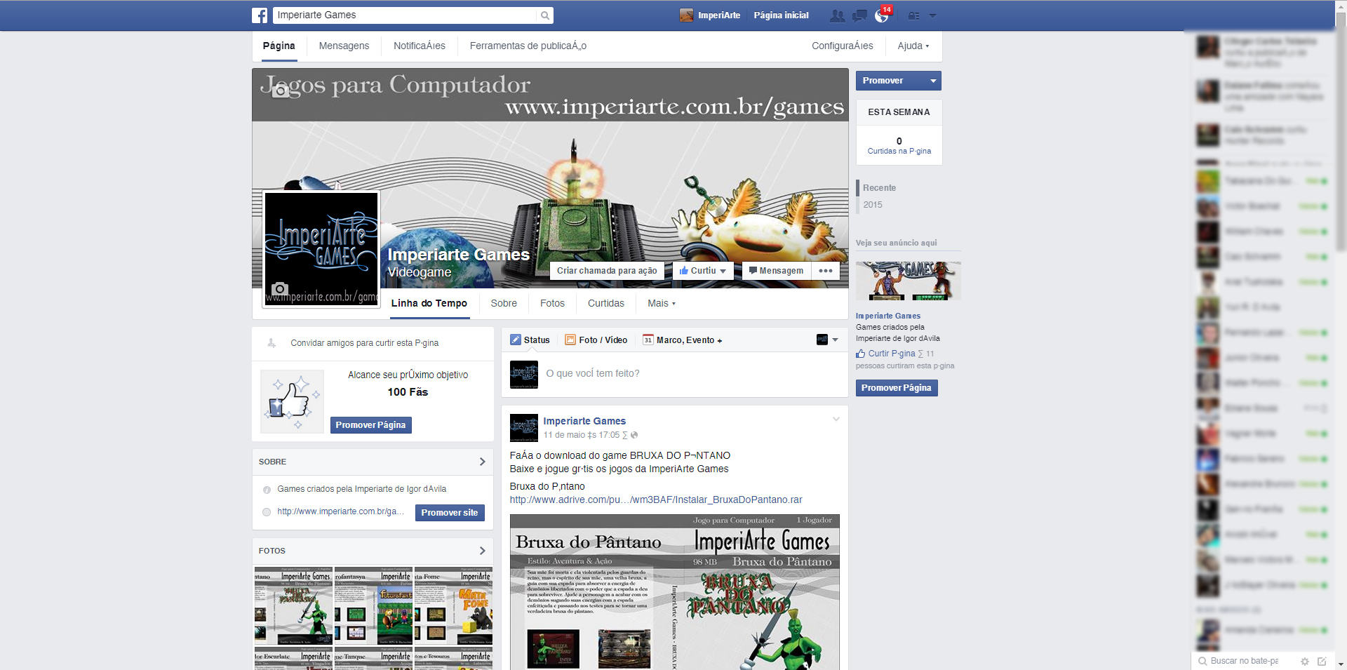Open the three-dots more actions button
1347x670 pixels.
[x=826, y=271]
